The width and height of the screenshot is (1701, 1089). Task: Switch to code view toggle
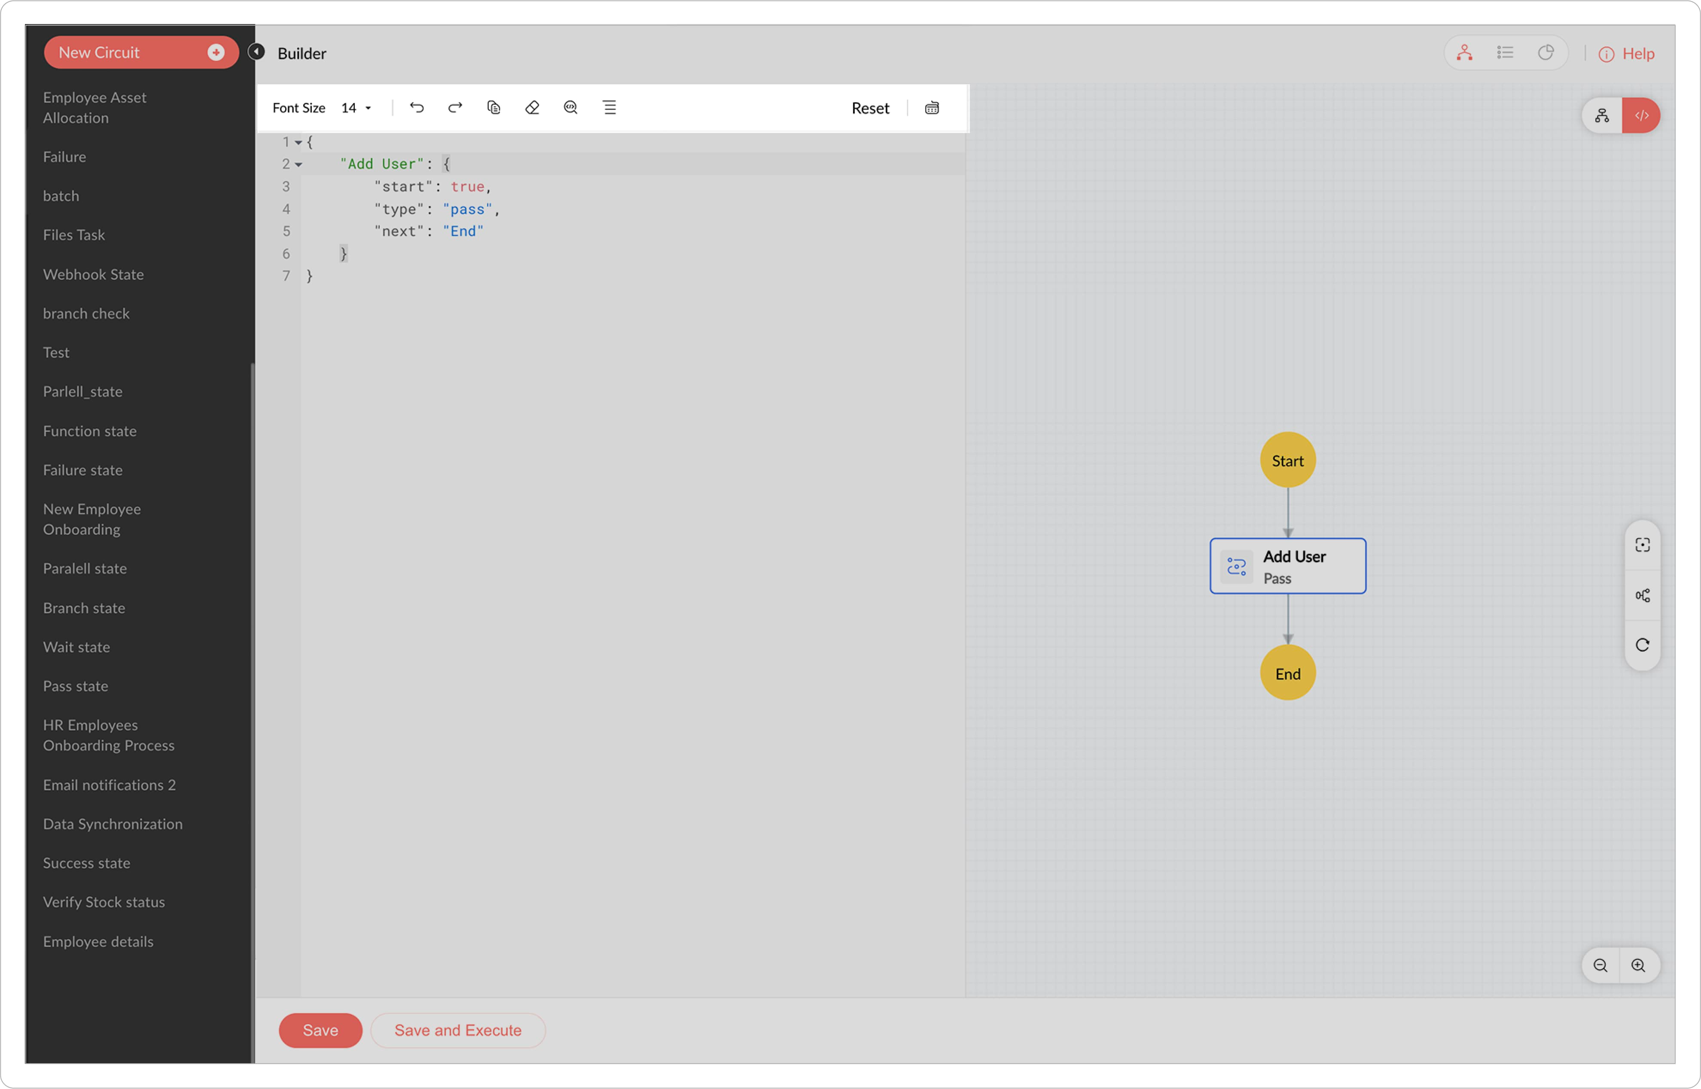point(1642,115)
